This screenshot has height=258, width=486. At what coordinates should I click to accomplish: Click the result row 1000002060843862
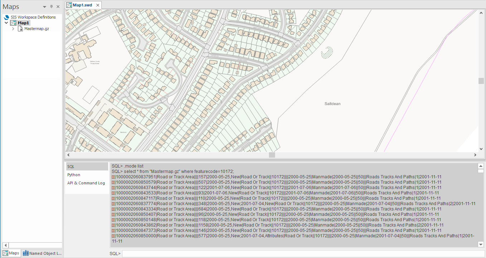click(x=278, y=225)
